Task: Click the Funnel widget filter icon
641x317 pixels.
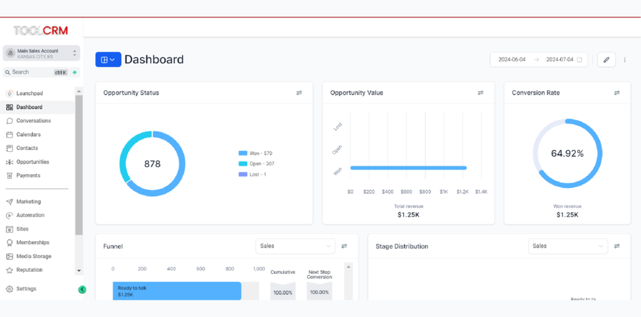Action: (344, 246)
